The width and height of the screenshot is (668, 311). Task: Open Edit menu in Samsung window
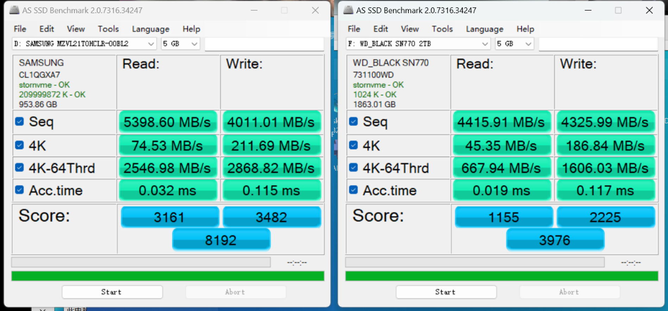click(46, 29)
